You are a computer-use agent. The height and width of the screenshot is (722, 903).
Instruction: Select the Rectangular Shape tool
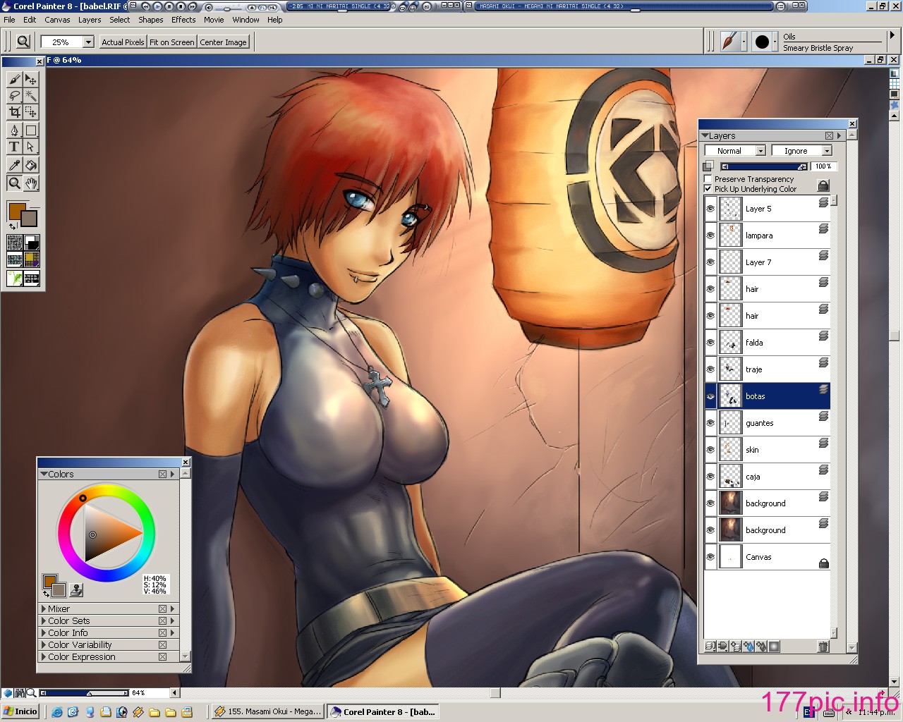coord(31,130)
